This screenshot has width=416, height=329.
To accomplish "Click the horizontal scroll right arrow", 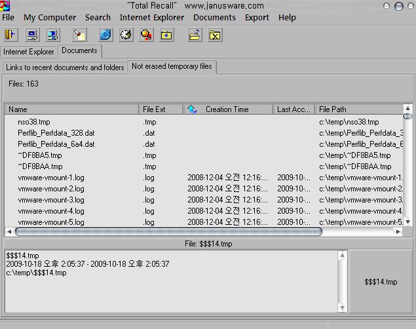I will (398, 231).
